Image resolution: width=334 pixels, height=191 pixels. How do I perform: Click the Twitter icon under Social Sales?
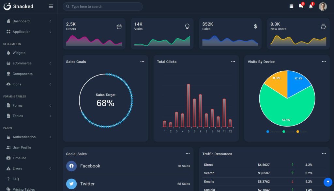tap(71, 184)
